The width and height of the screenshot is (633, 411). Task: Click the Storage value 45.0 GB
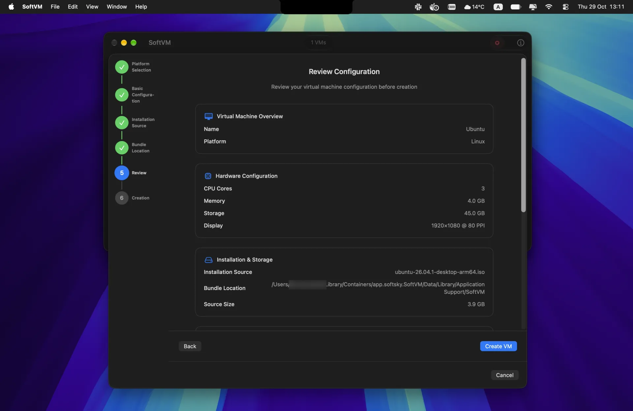click(474, 213)
